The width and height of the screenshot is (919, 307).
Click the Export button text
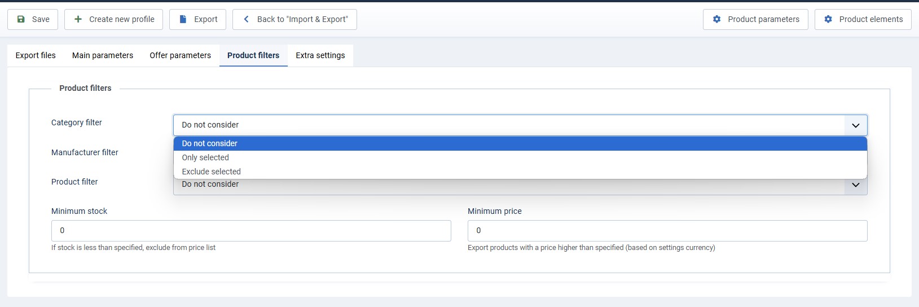point(206,19)
